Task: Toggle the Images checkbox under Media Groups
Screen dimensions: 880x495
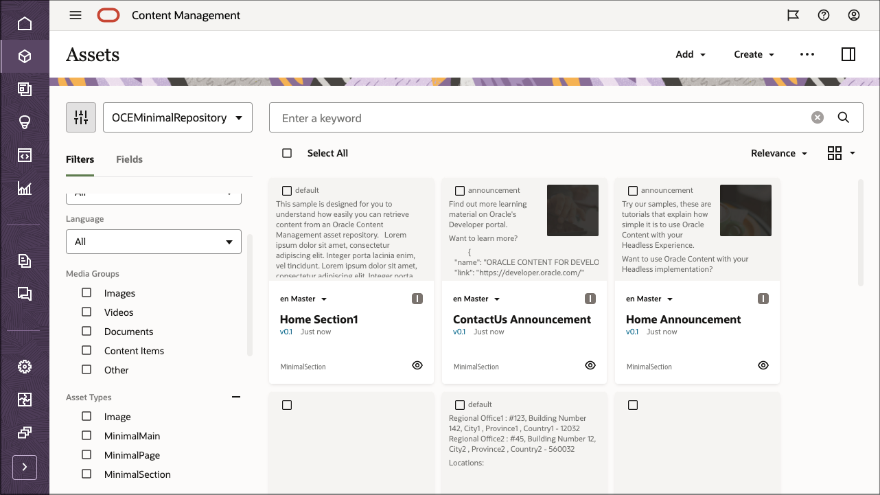Action: tap(86, 292)
